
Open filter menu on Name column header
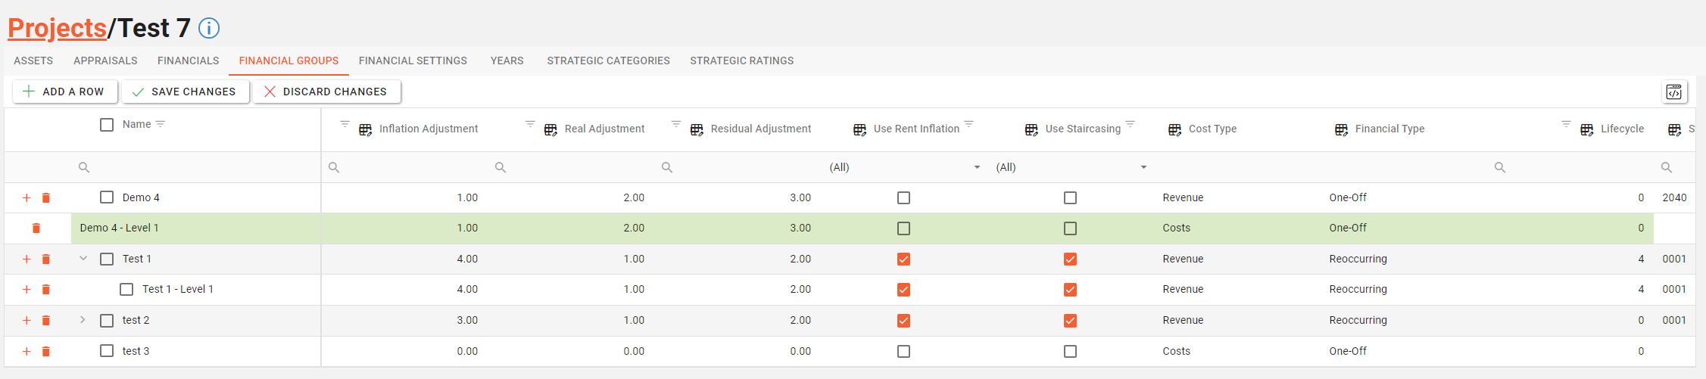161,124
